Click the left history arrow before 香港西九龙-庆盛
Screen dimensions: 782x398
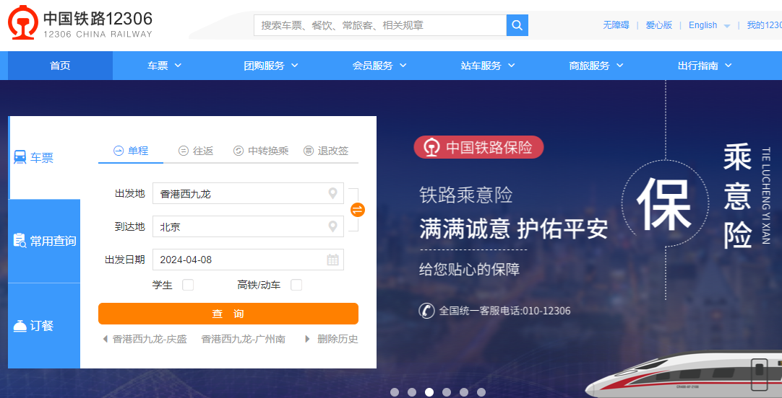click(x=106, y=340)
